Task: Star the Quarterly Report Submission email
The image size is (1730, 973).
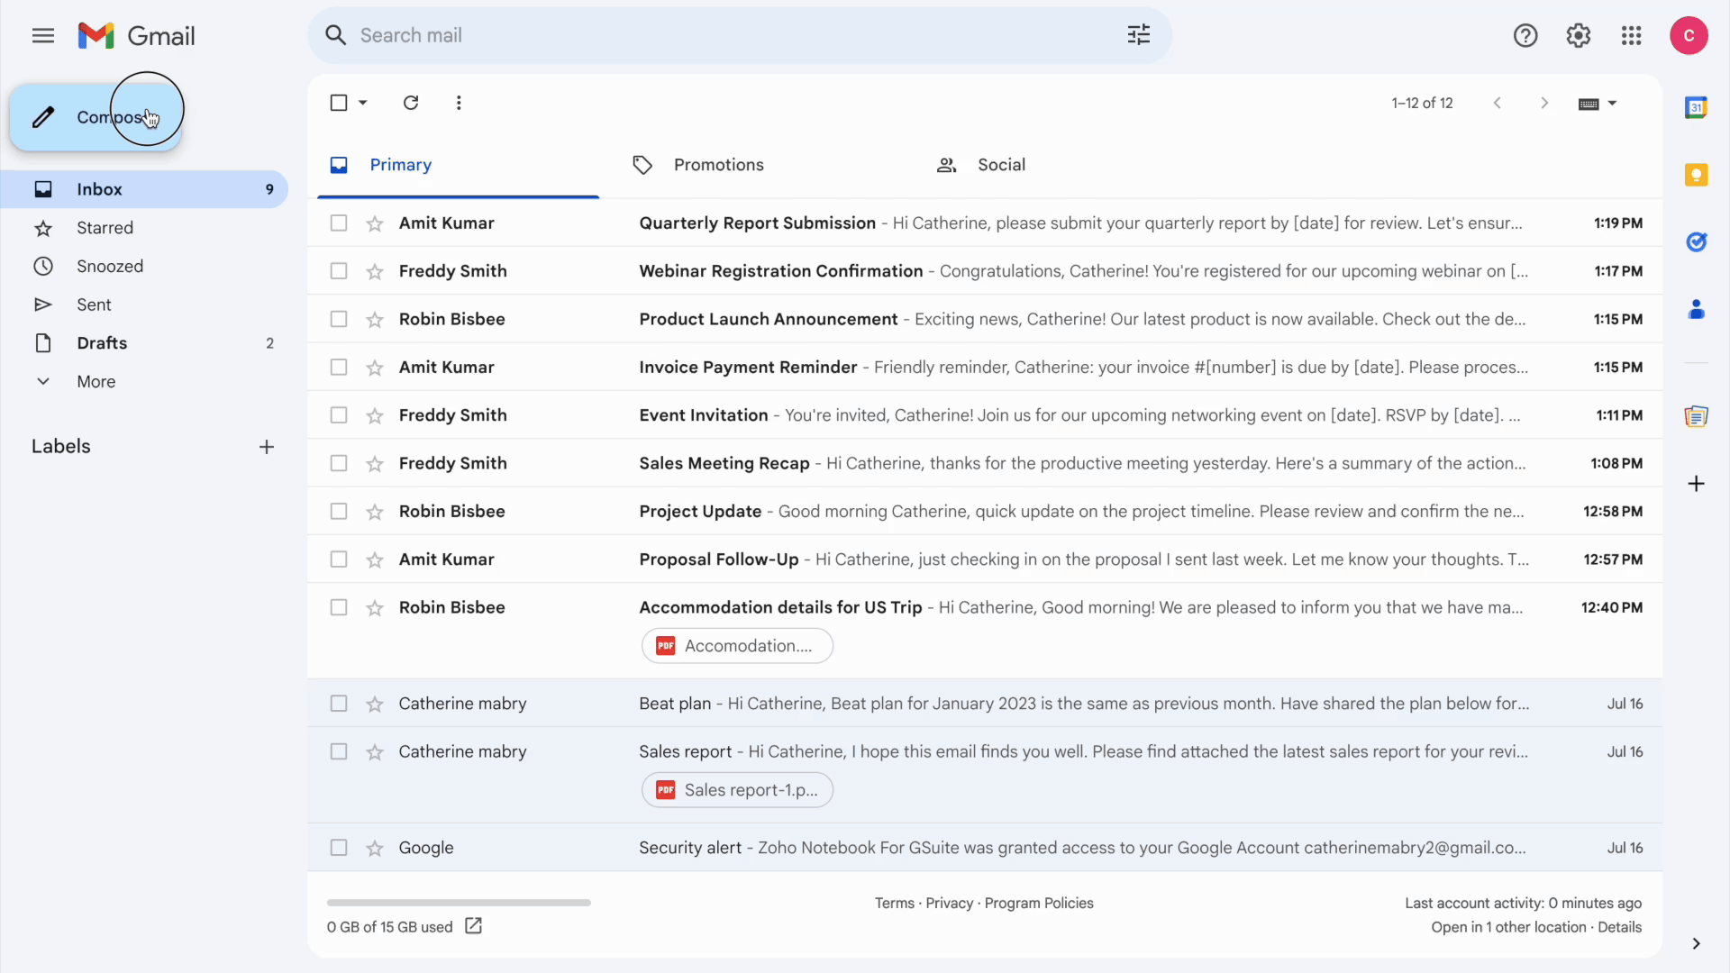Action: (375, 223)
